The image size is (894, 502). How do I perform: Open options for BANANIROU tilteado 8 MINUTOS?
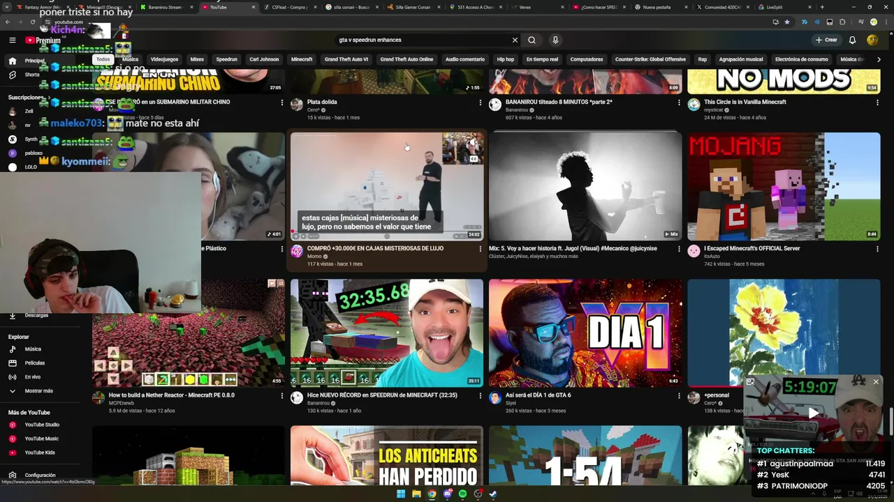(x=679, y=102)
